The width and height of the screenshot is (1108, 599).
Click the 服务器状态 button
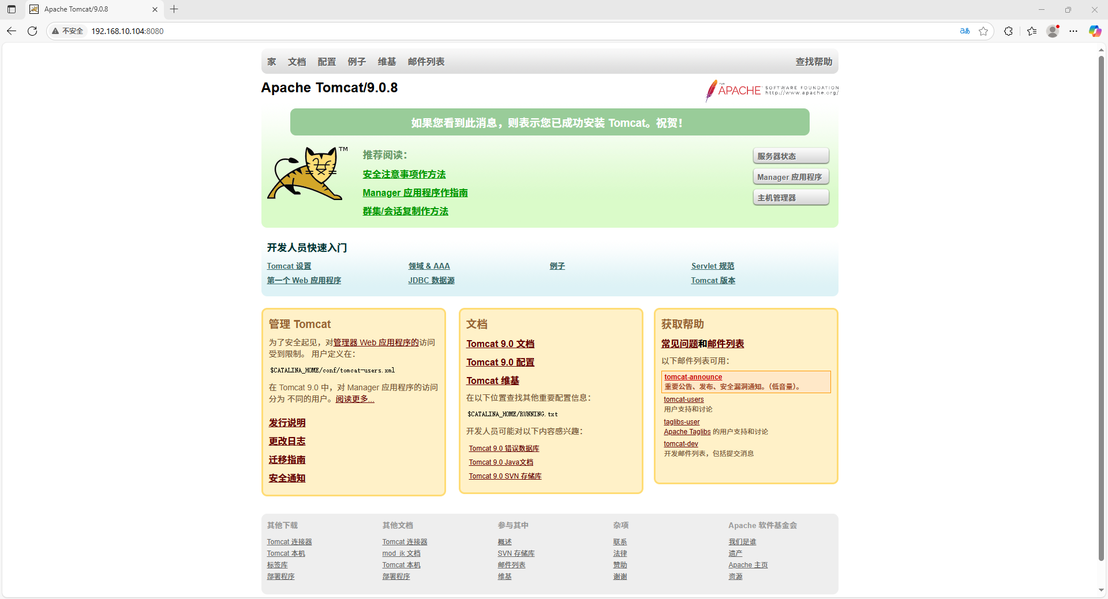coord(791,156)
